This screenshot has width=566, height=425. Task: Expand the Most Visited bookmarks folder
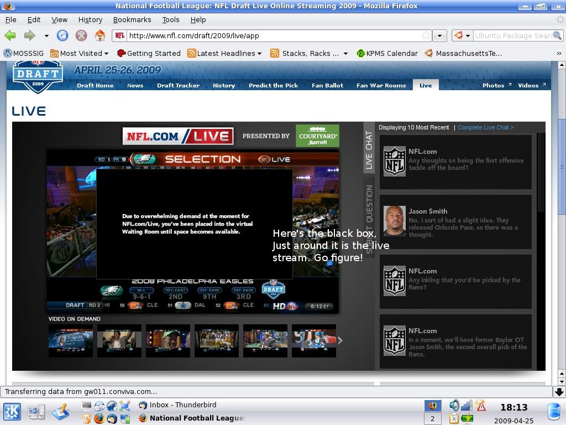point(80,54)
